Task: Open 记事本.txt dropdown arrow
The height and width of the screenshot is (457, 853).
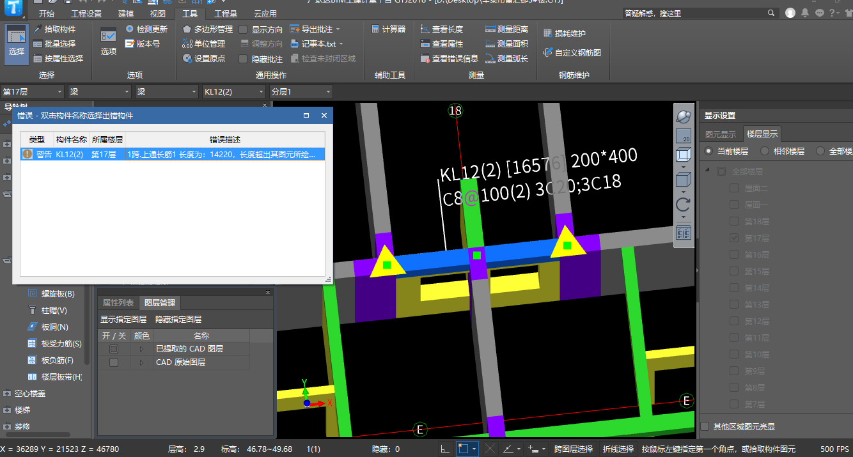Action: pos(341,44)
